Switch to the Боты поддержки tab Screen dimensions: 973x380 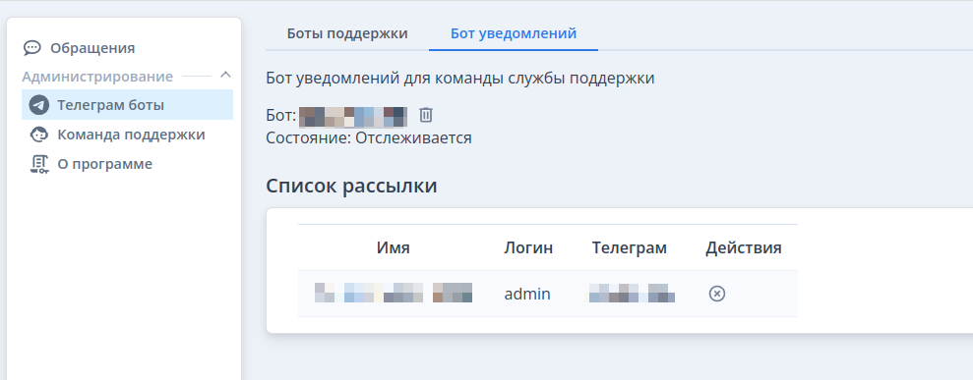pos(347,33)
